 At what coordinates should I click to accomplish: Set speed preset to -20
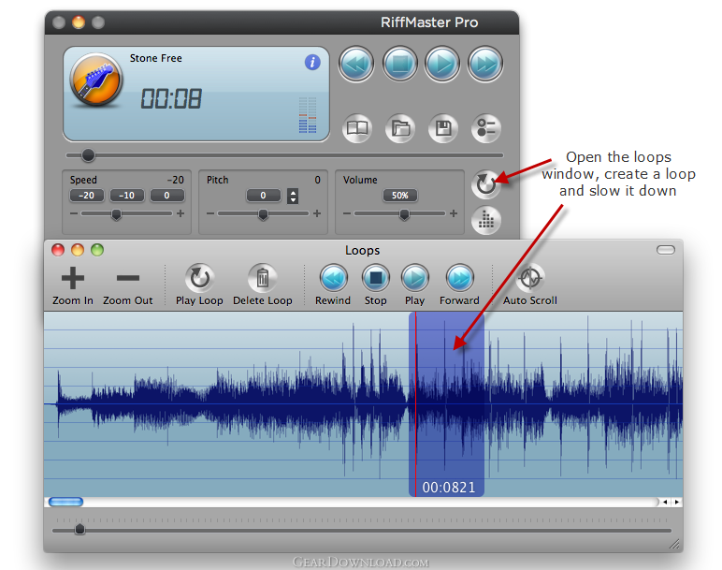[x=87, y=196]
